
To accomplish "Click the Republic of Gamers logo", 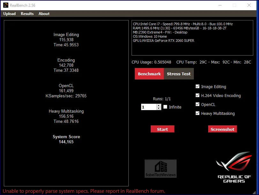I will [234, 167].
